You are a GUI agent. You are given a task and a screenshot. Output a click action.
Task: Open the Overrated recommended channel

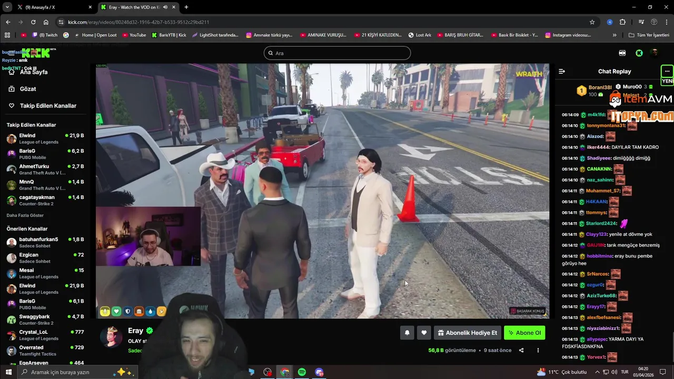click(x=46, y=351)
